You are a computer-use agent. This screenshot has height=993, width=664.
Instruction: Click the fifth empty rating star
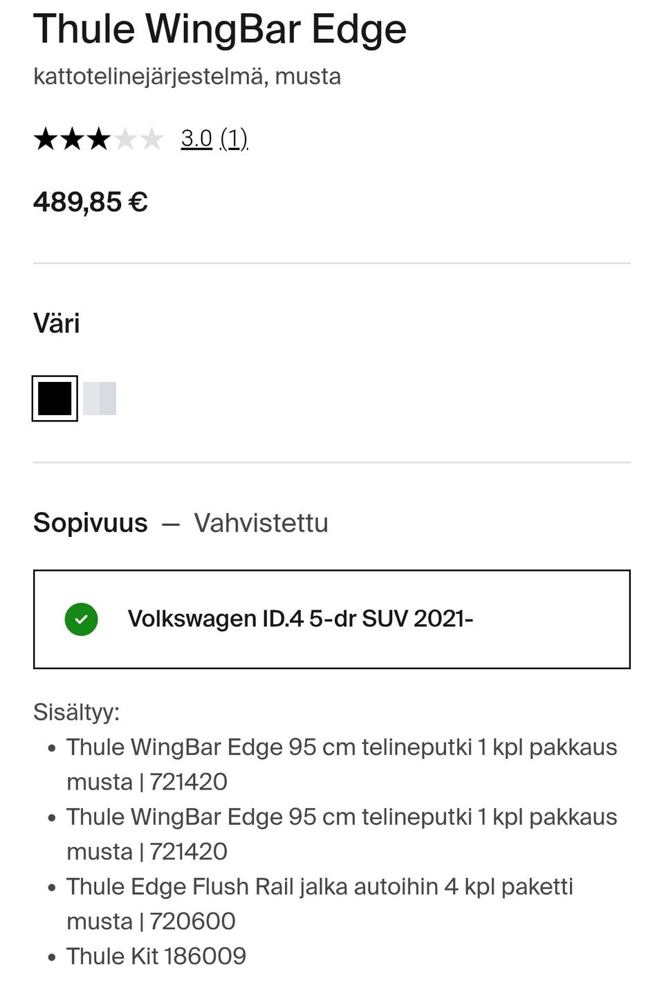tap(151, 139)
